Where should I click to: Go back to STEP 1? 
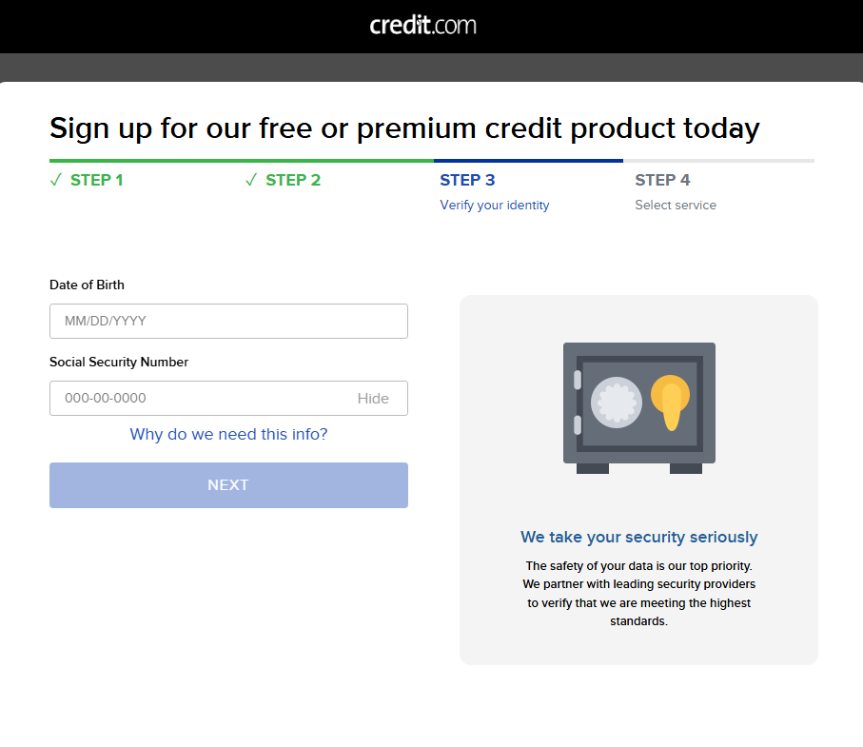(x=96, y=180)
